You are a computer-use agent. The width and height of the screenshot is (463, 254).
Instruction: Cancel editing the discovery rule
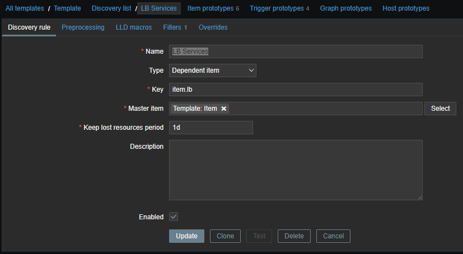click(x=333, y=236)
